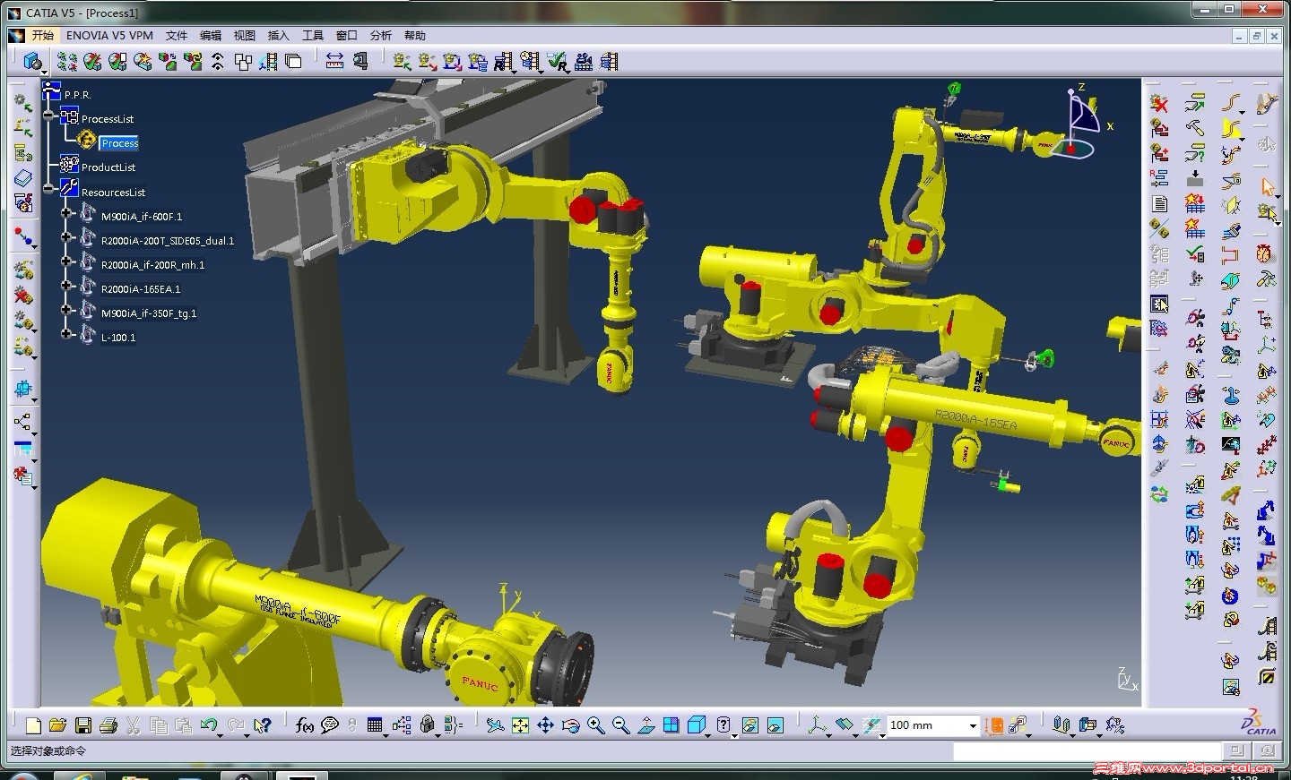Select the P.P.R. root node
The height and width of the screenshot is (780, 1291).
77,95
